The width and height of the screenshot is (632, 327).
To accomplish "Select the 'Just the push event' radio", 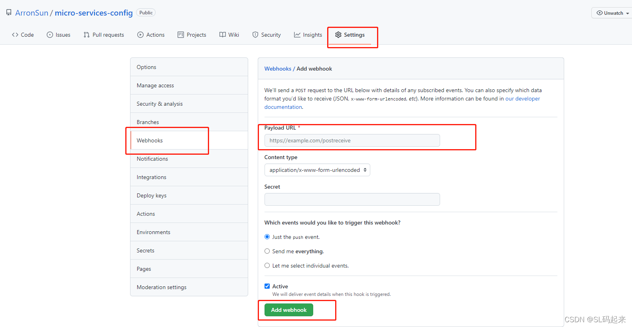I will click(x=267, y=237).
